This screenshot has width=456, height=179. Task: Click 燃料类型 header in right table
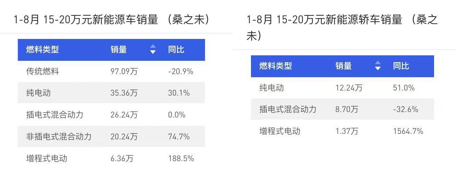pos(275,66)
